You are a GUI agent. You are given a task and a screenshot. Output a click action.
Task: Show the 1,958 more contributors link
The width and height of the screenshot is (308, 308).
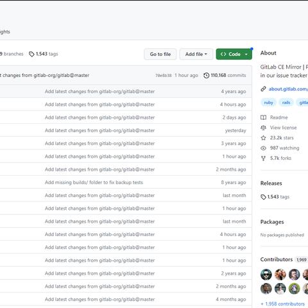point(283,304)
